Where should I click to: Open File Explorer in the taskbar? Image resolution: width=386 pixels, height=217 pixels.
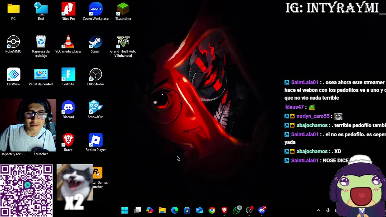tap(162, 210)
